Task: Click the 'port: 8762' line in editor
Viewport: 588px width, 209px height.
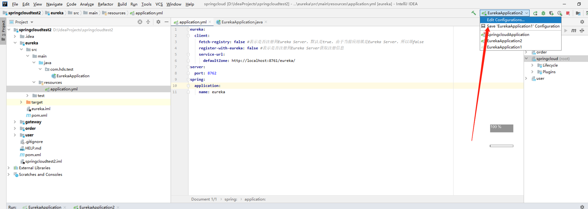Action: (x=205, y=73)
